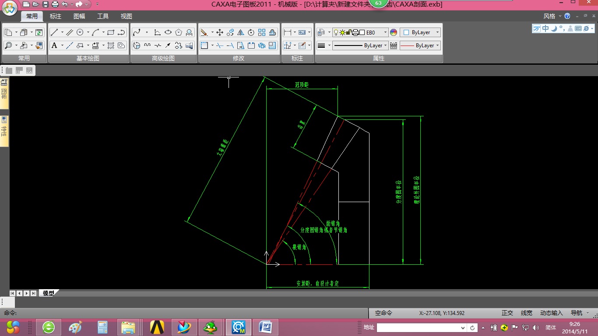Screen dimensions: 598x336
Task: Click the color wheel swatch
Action: (394, 32)
